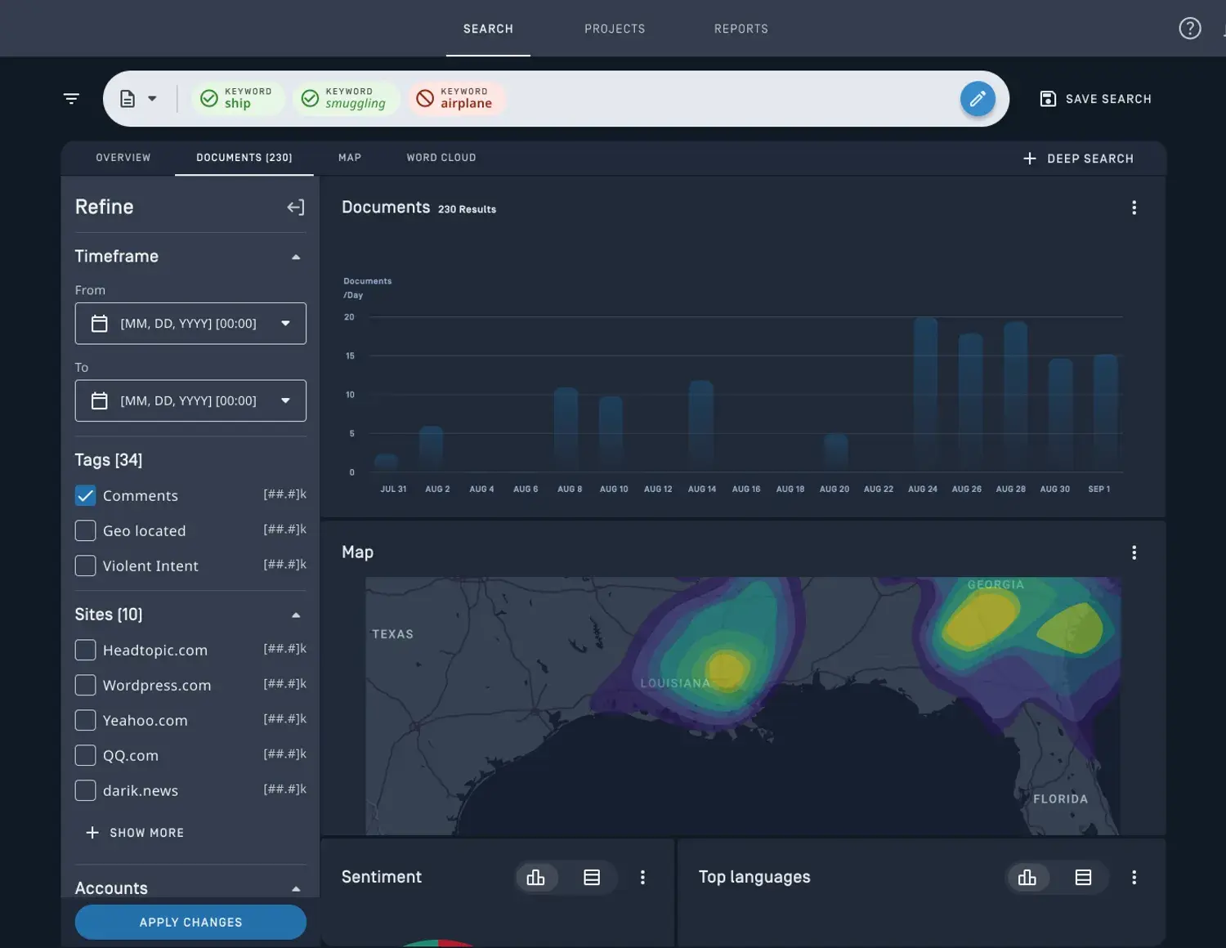Click the From date calendar icon
Image resolution: width=1226 pixels, height=948 pixels.
[x=100, y=323]
